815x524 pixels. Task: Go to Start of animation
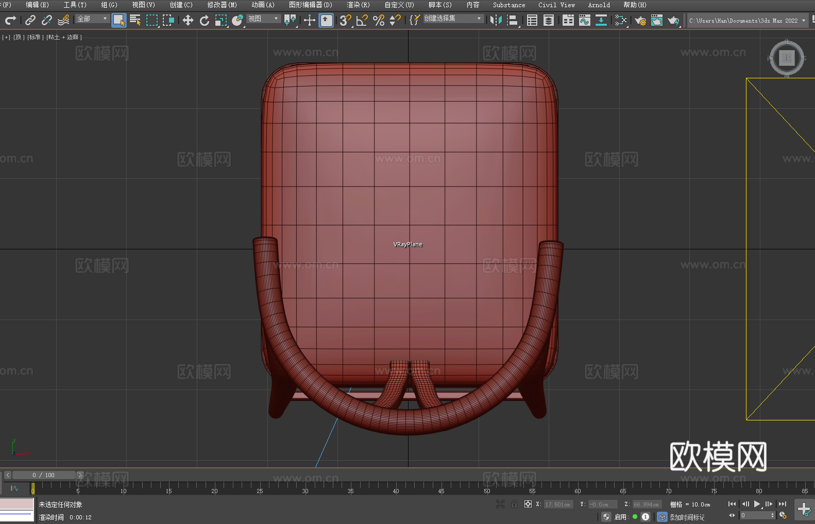click(732, 504)
